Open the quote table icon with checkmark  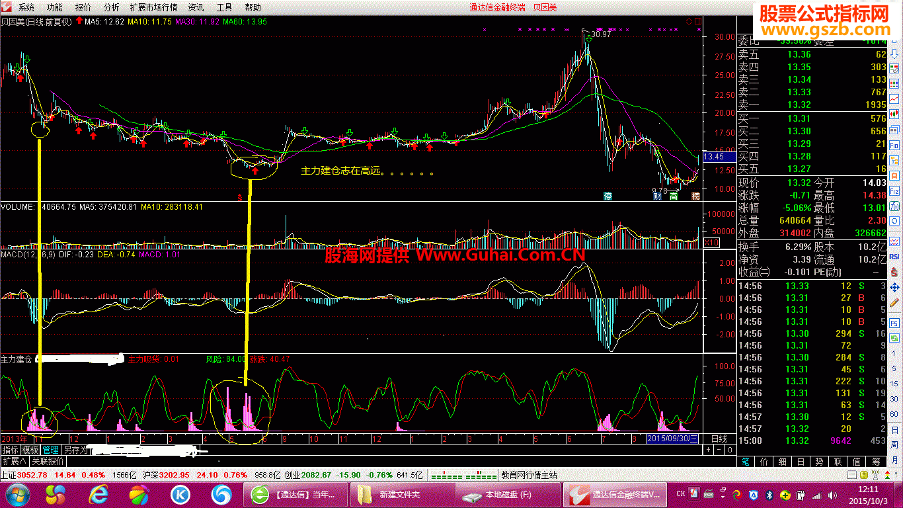(894, 68)
